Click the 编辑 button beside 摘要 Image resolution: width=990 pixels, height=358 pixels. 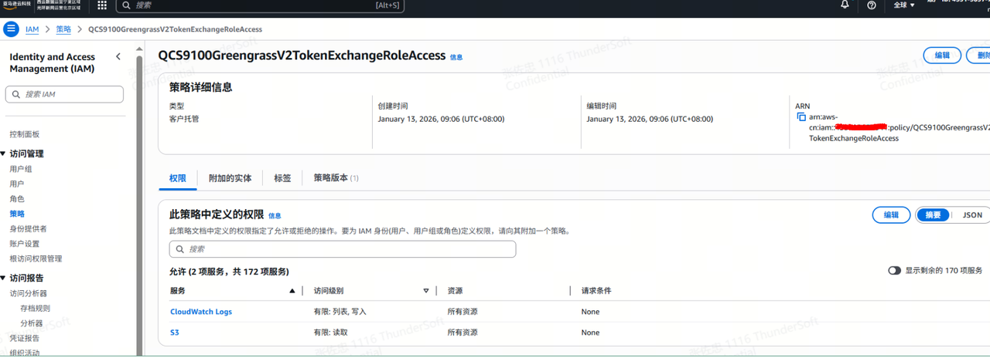click(892, 215)
